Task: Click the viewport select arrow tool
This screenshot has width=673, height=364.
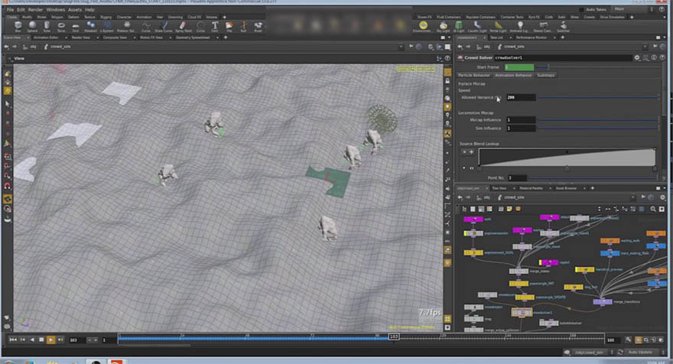Action: tap(8, 103)
